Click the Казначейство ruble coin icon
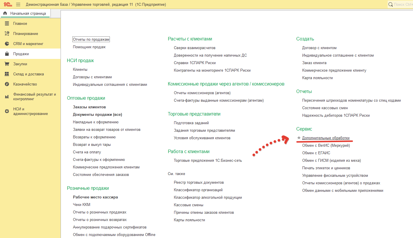 7,84
